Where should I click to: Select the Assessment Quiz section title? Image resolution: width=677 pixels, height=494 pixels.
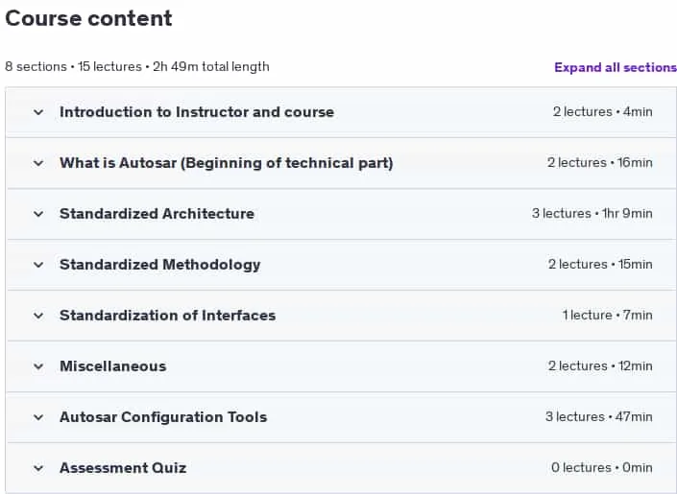[x=123, y=468]
